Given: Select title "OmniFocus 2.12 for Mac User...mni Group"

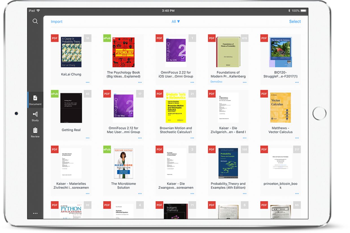Looking at the screenshot, I should click(123, 130).
